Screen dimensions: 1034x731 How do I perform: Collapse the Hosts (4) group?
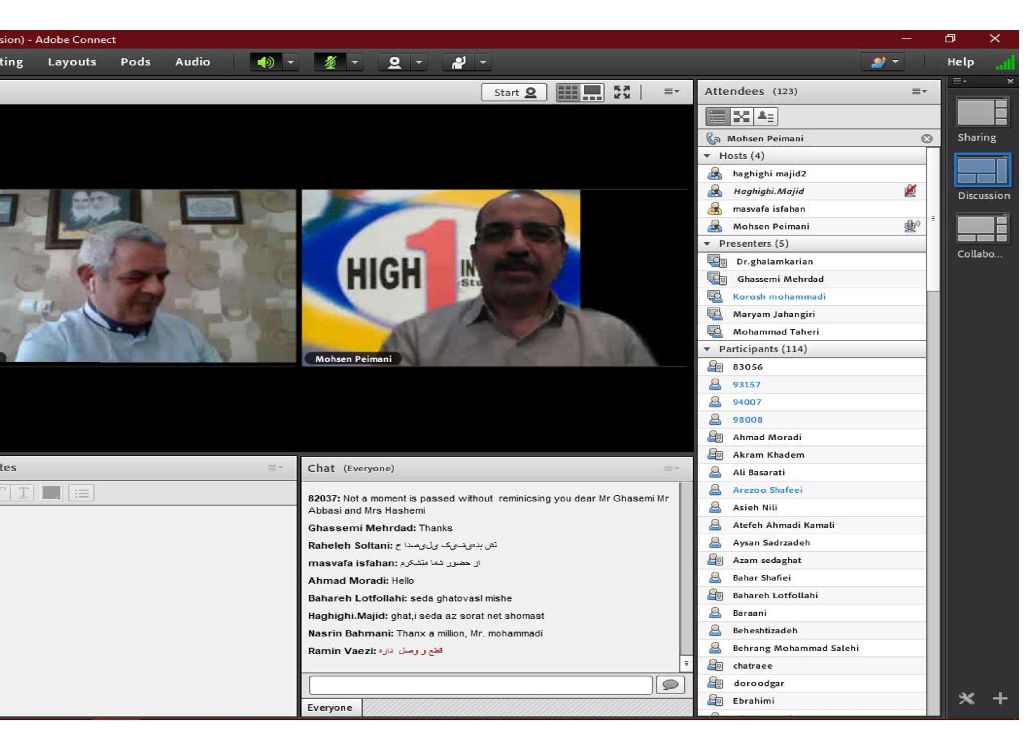pyautogui.click(x=707, y=156)
